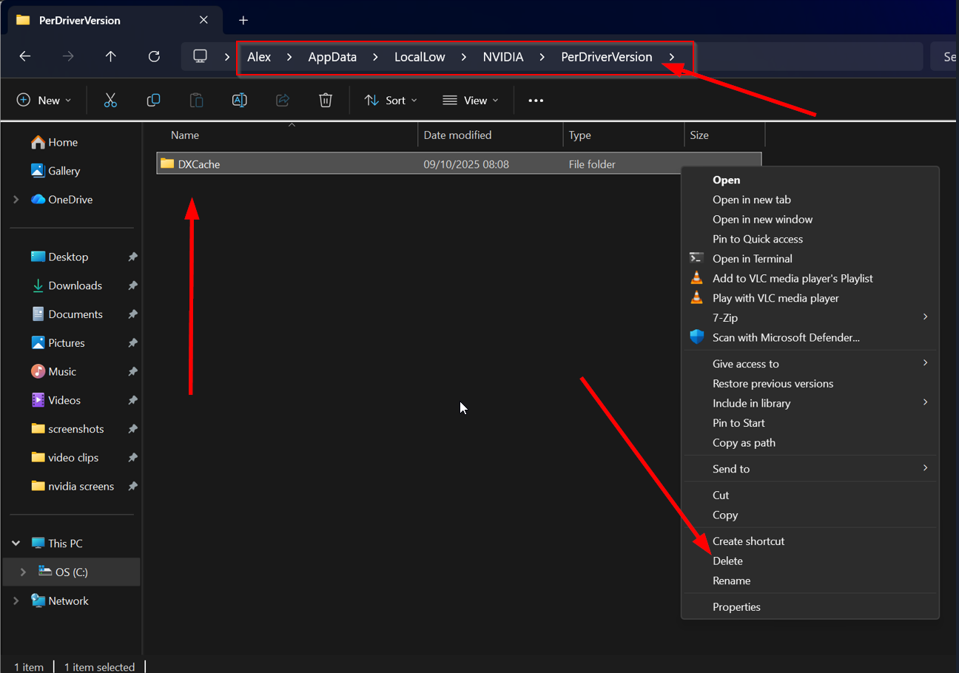Click NVIDIA in the address breadcrumb

(503, 57)
